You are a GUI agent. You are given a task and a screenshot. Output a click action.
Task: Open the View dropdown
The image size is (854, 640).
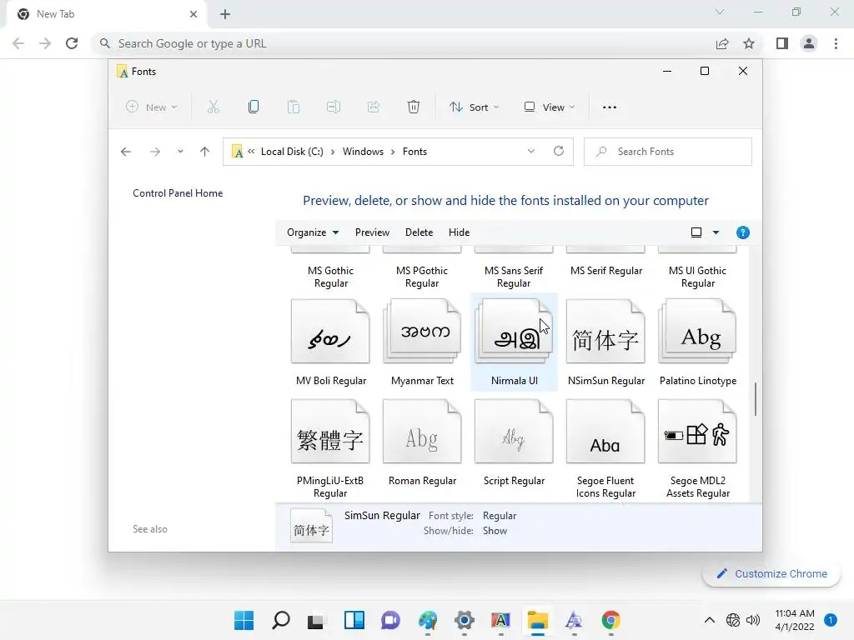pyautogui.click(x=549, y=107)
